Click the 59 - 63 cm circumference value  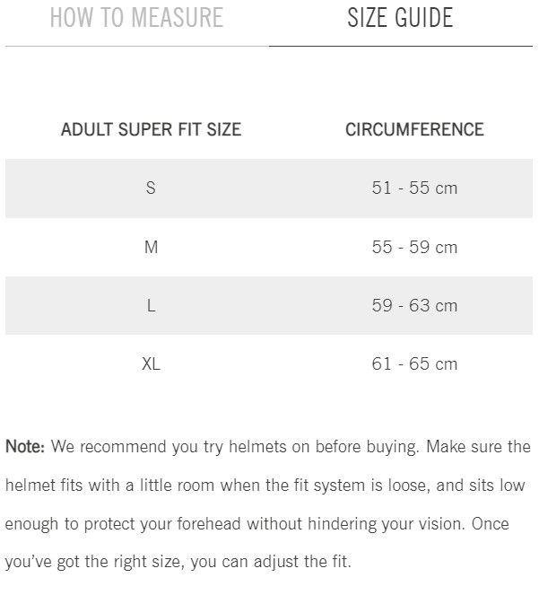click(414, 305)
